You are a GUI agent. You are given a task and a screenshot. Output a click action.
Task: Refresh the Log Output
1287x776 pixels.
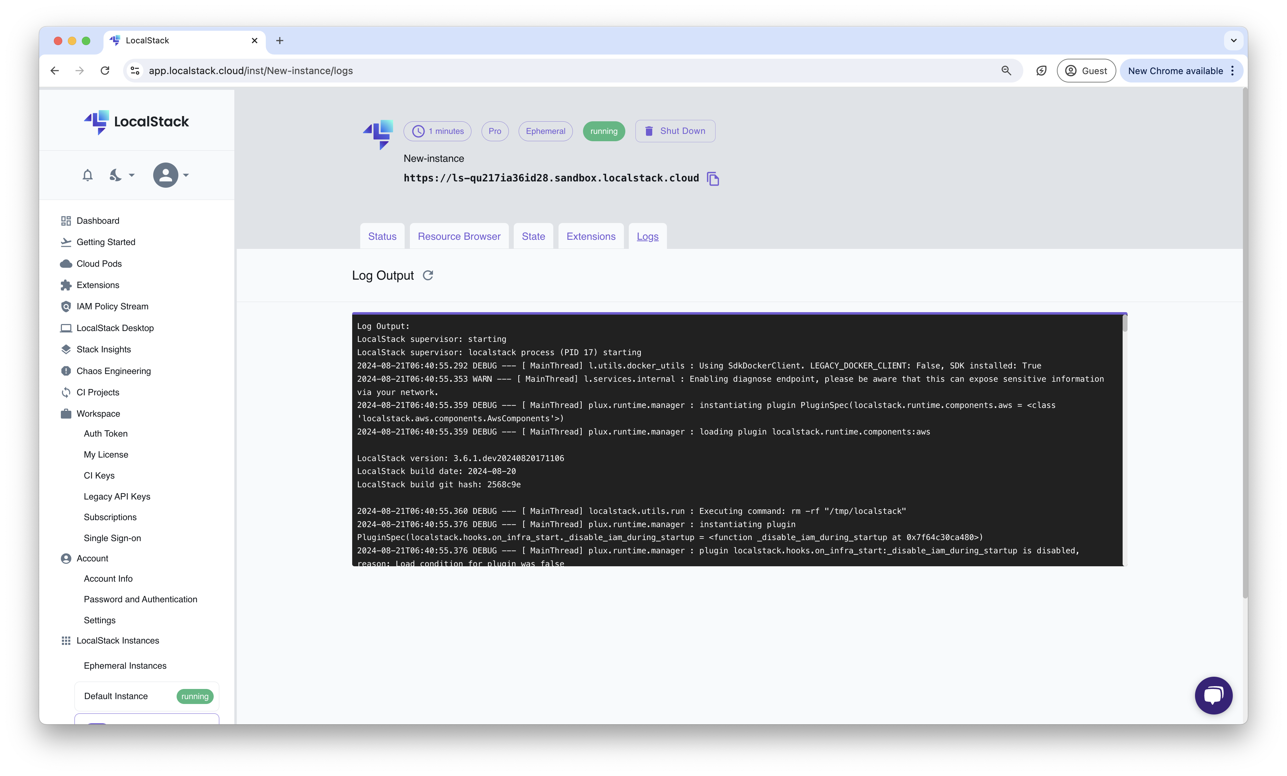click(x=428, y=275)
